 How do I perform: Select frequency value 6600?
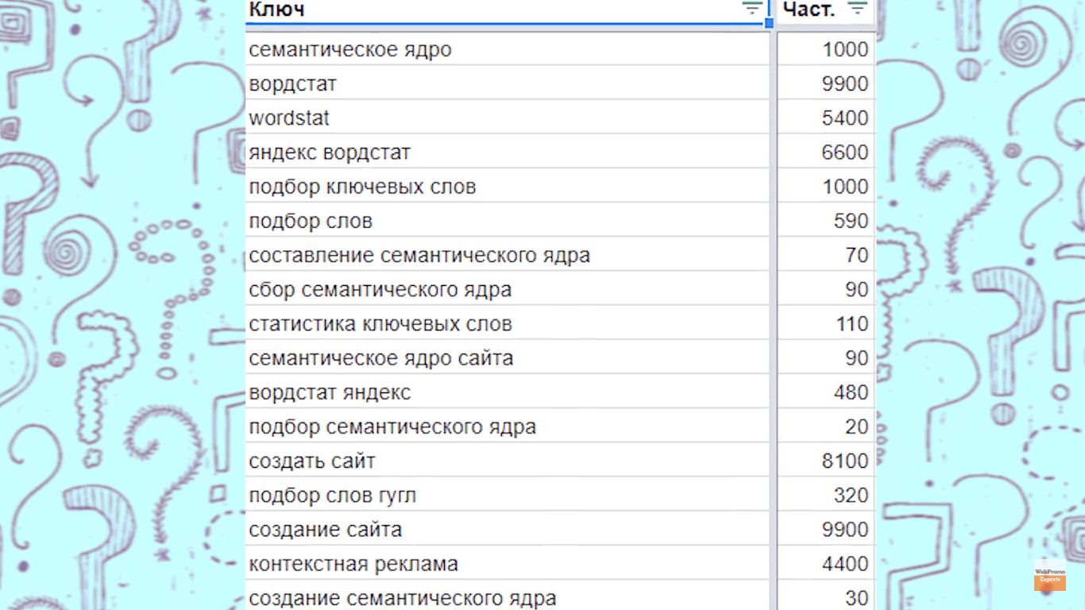tap(826, 152)
